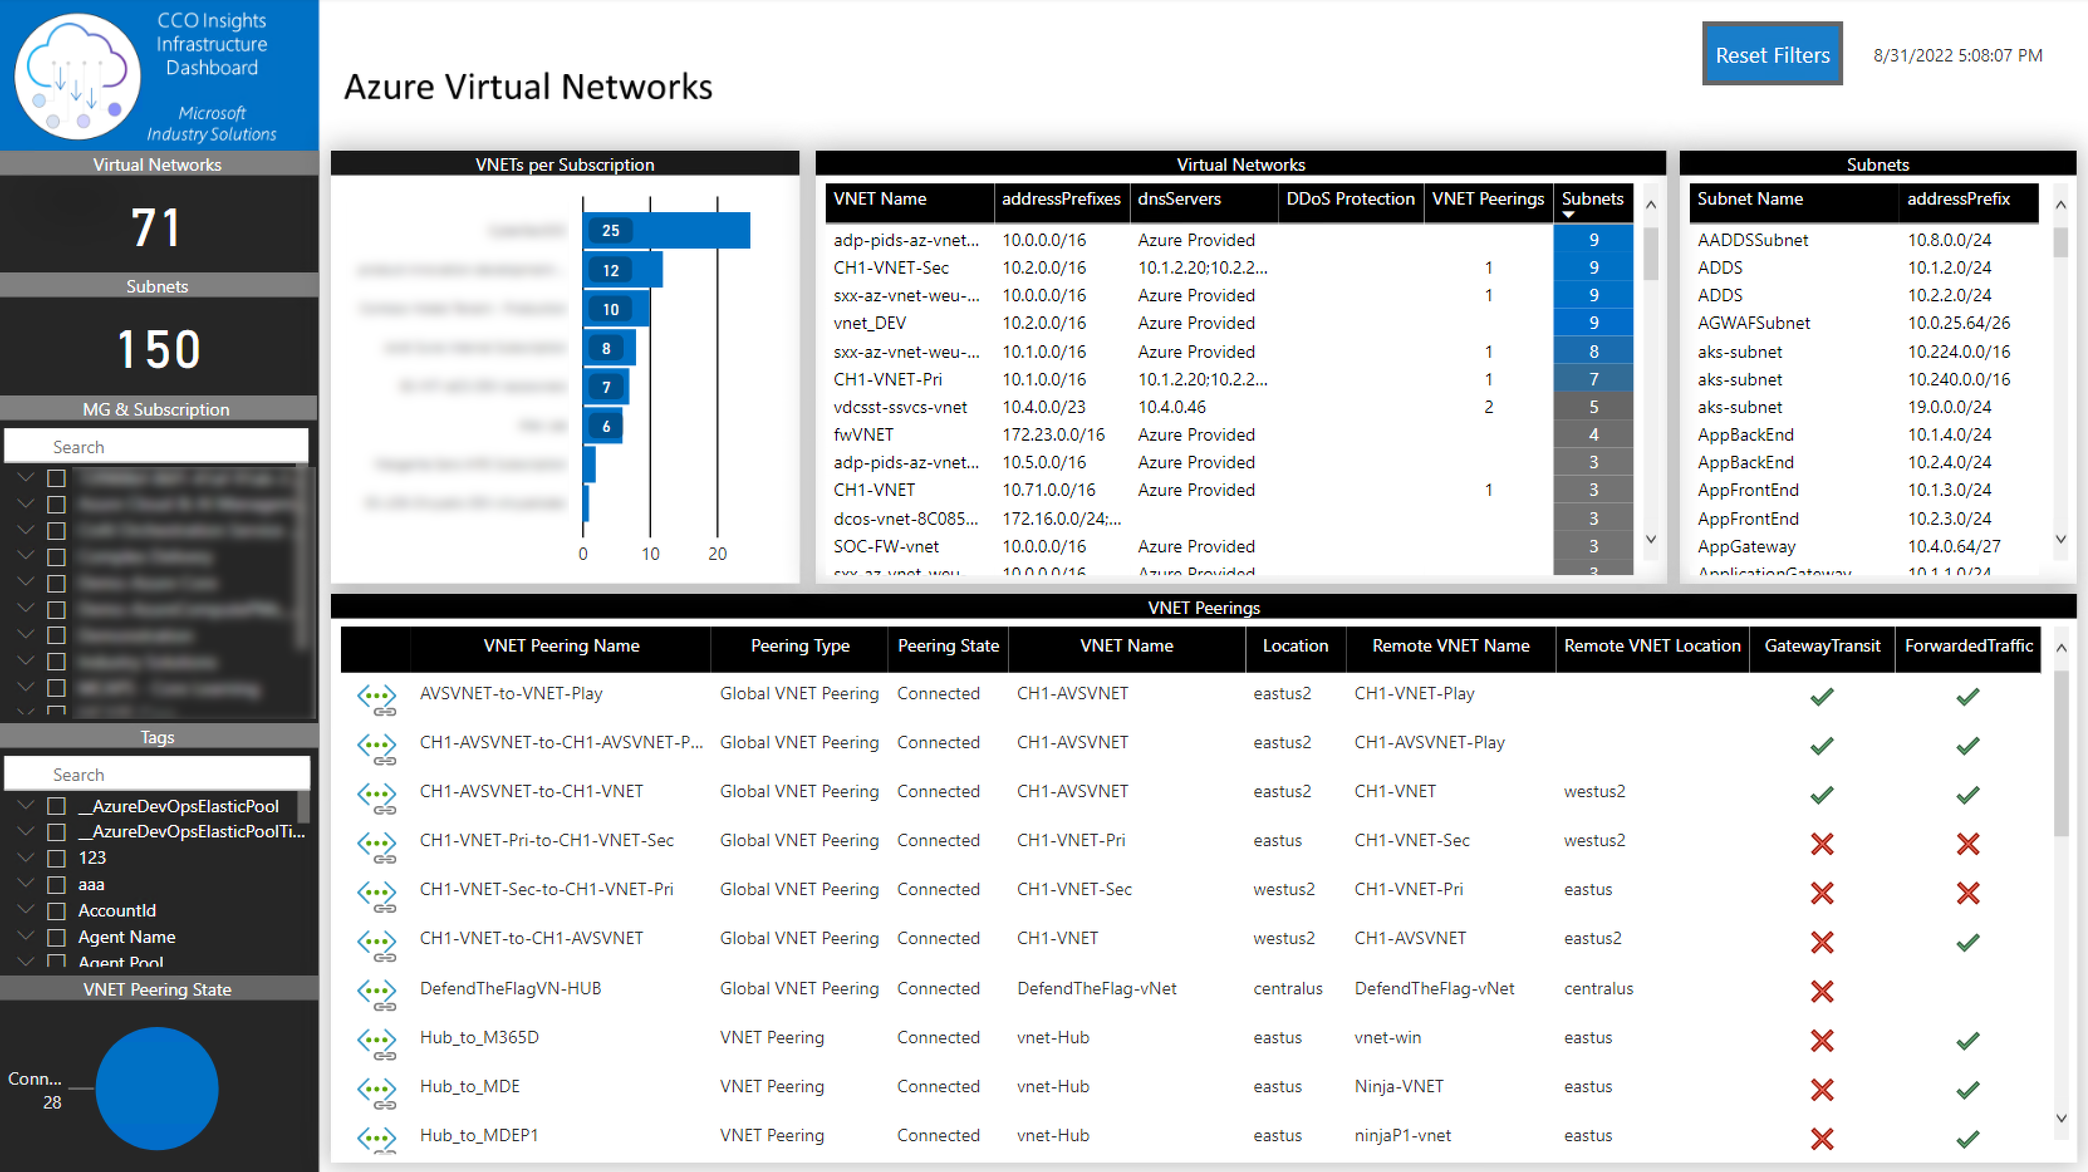Screen dimensions: 2088x1172
Task: Expand the 123 tag node
Action: [x=26, y=857]
